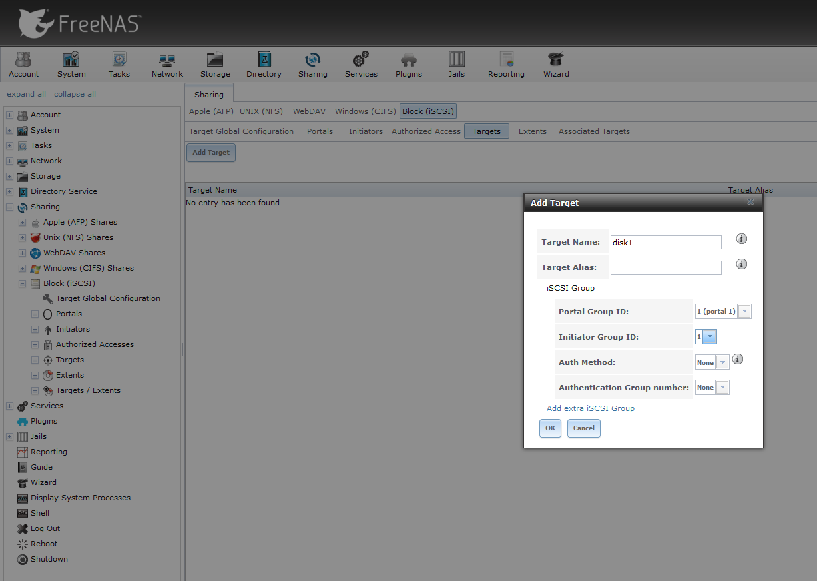This screenshot has width=817, height=581.
Task: Expand the Initiators tree node
Action: coord(35,329)
